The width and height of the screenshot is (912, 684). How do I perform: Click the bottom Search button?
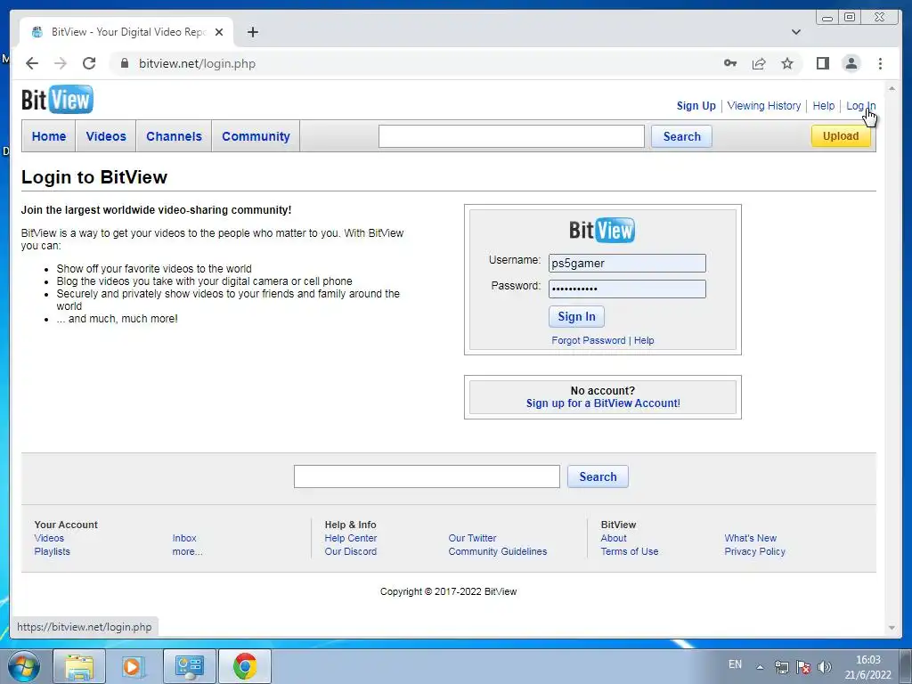598,476
